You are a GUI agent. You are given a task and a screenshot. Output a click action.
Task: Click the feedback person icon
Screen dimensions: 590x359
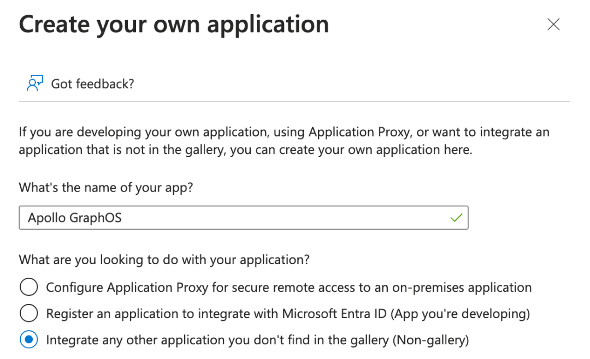point(34,83)
